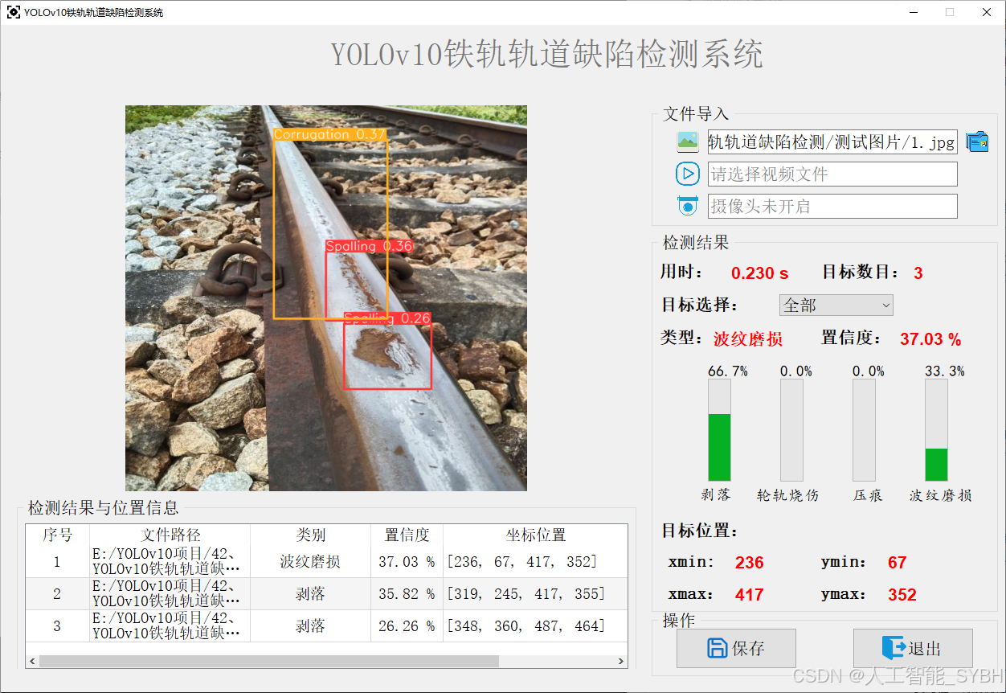Select row number 2 cell in table
This screenshot has height=693, width=1006.
[x=57, y=593]
